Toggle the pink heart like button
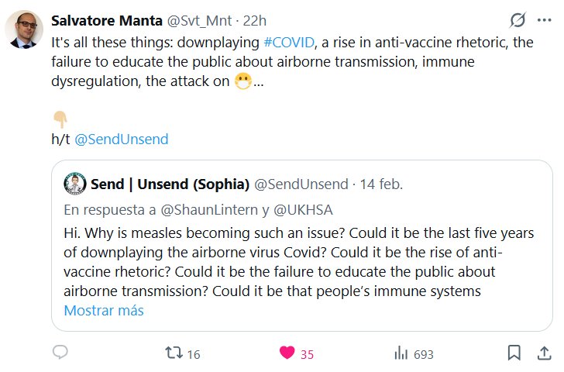This screenshot has height=372, width=564. [x=287, y=353]
